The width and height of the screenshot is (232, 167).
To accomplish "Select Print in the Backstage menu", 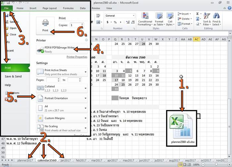I will pos(16,68).
